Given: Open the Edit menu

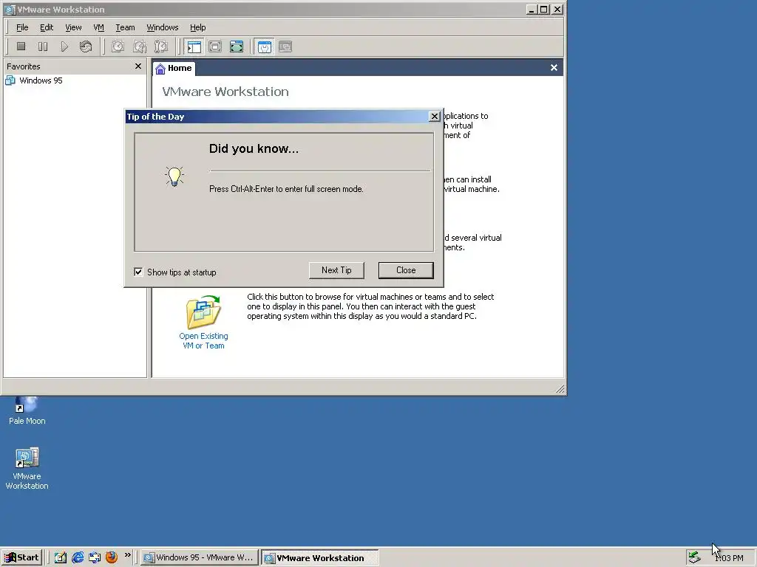Looking at the screenshot, I should tap(47, 27).
